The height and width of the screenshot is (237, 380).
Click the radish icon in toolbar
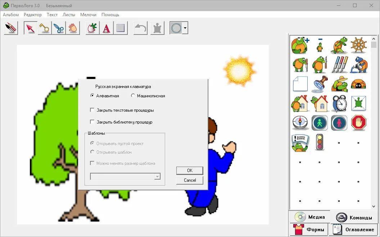click(92, 28)
